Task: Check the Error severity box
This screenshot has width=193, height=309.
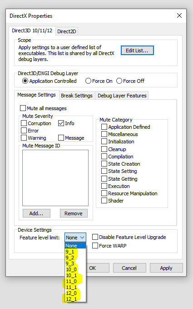Action: click(24, 131)
